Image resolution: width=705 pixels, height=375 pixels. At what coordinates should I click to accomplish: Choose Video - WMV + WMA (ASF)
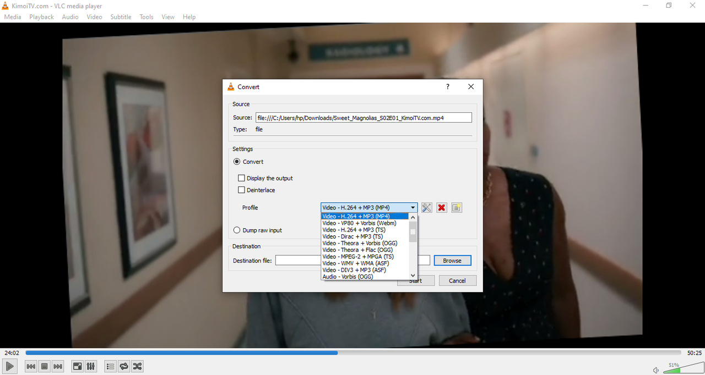tap(365, 263)
